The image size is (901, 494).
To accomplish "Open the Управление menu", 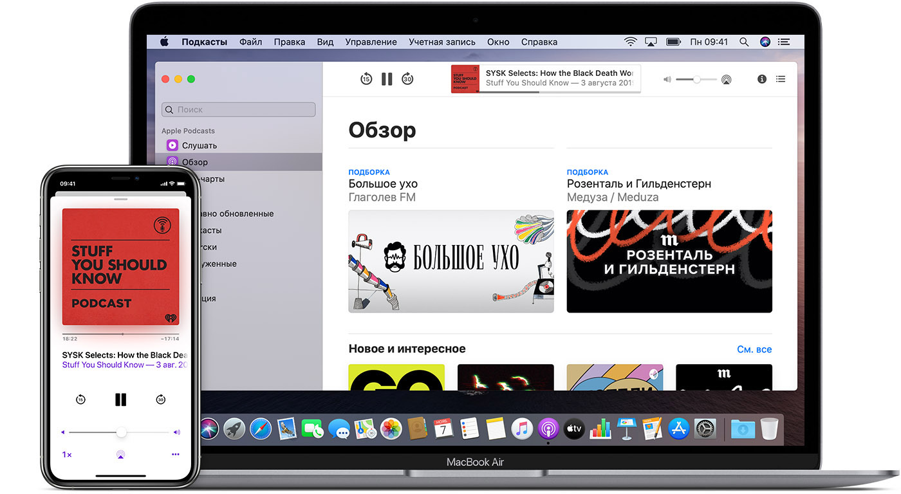I will (x=371, y=42).
